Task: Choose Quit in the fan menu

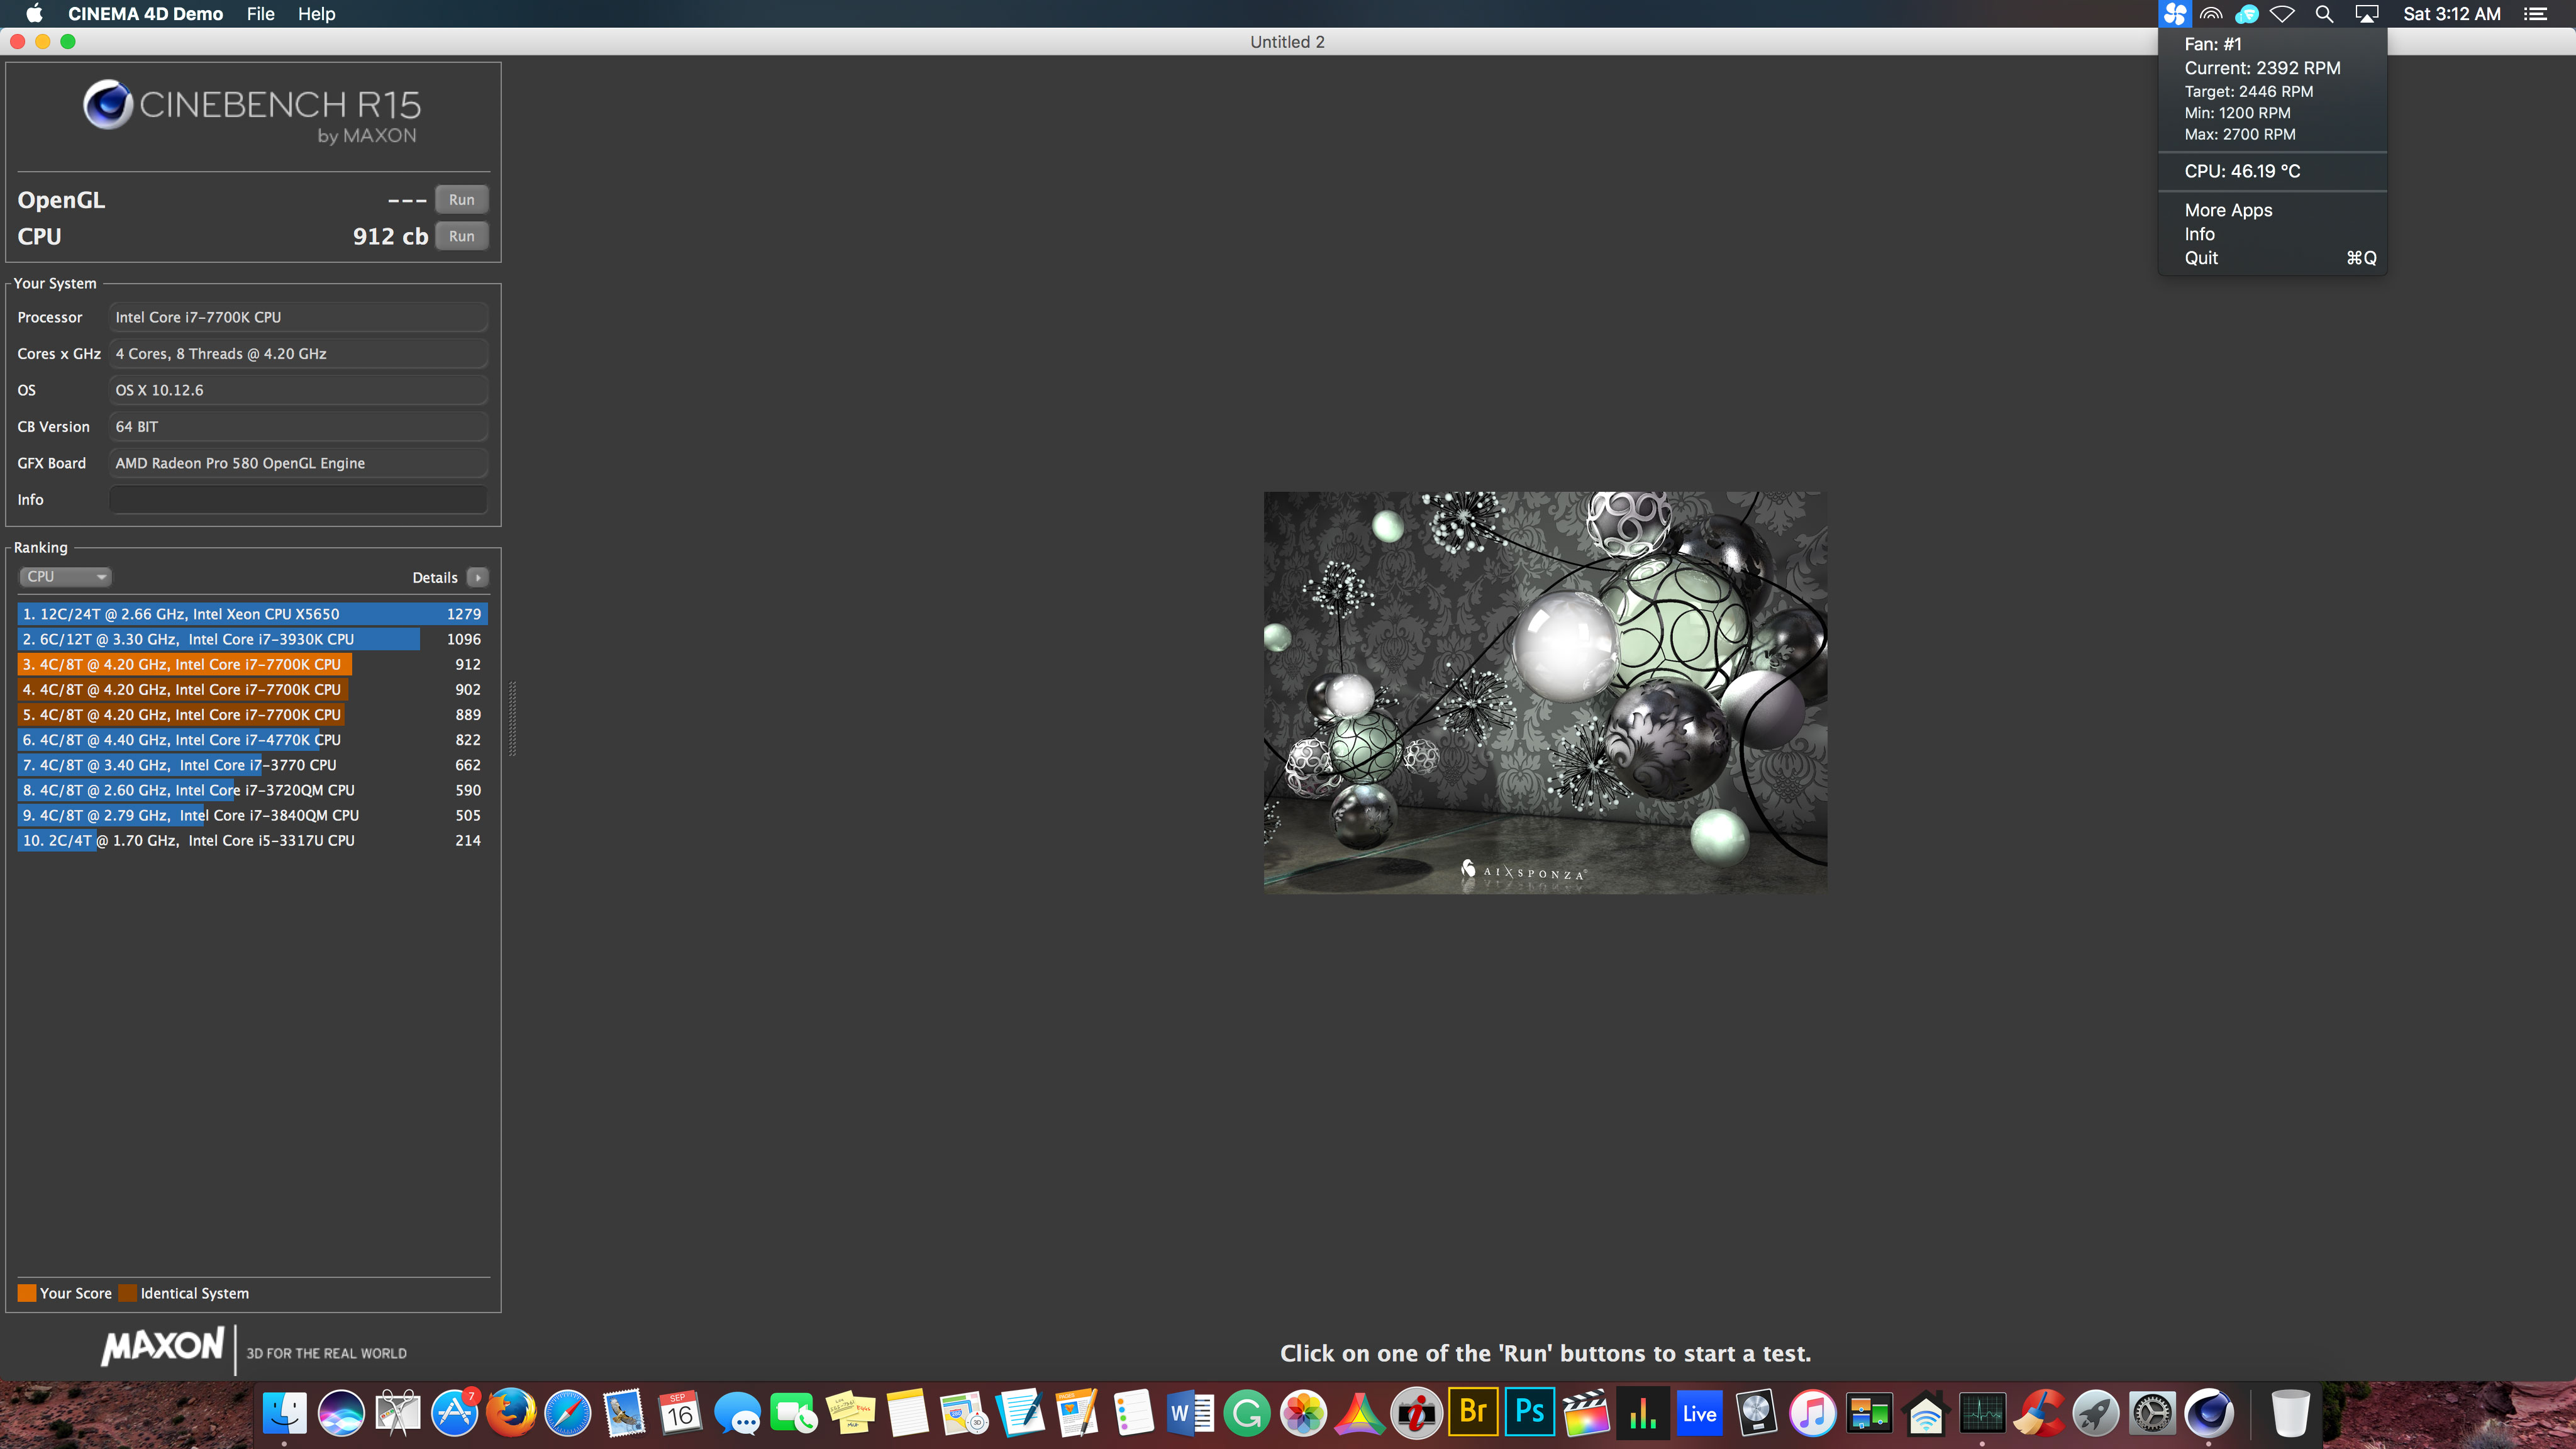Action: point(2273,258)
